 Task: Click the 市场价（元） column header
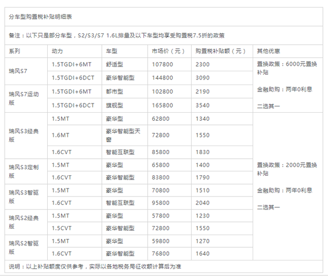(x=168, y=51)
